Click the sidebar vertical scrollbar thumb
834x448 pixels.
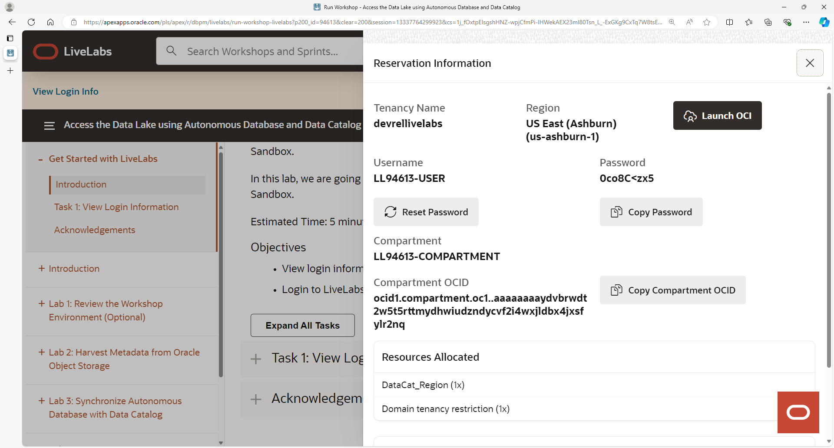coord(221,264)
